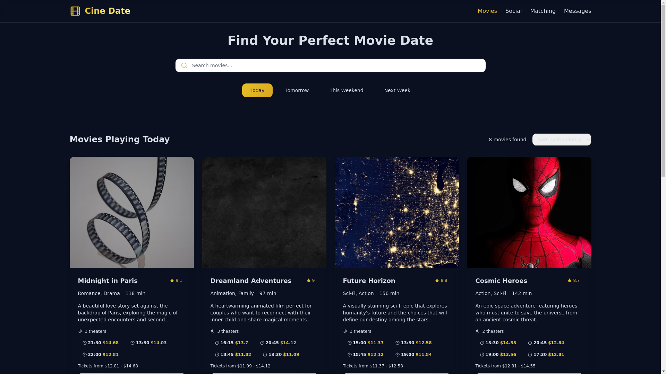
Task: Select the Tomorrow date filter
Action: [x=297, y=90]
